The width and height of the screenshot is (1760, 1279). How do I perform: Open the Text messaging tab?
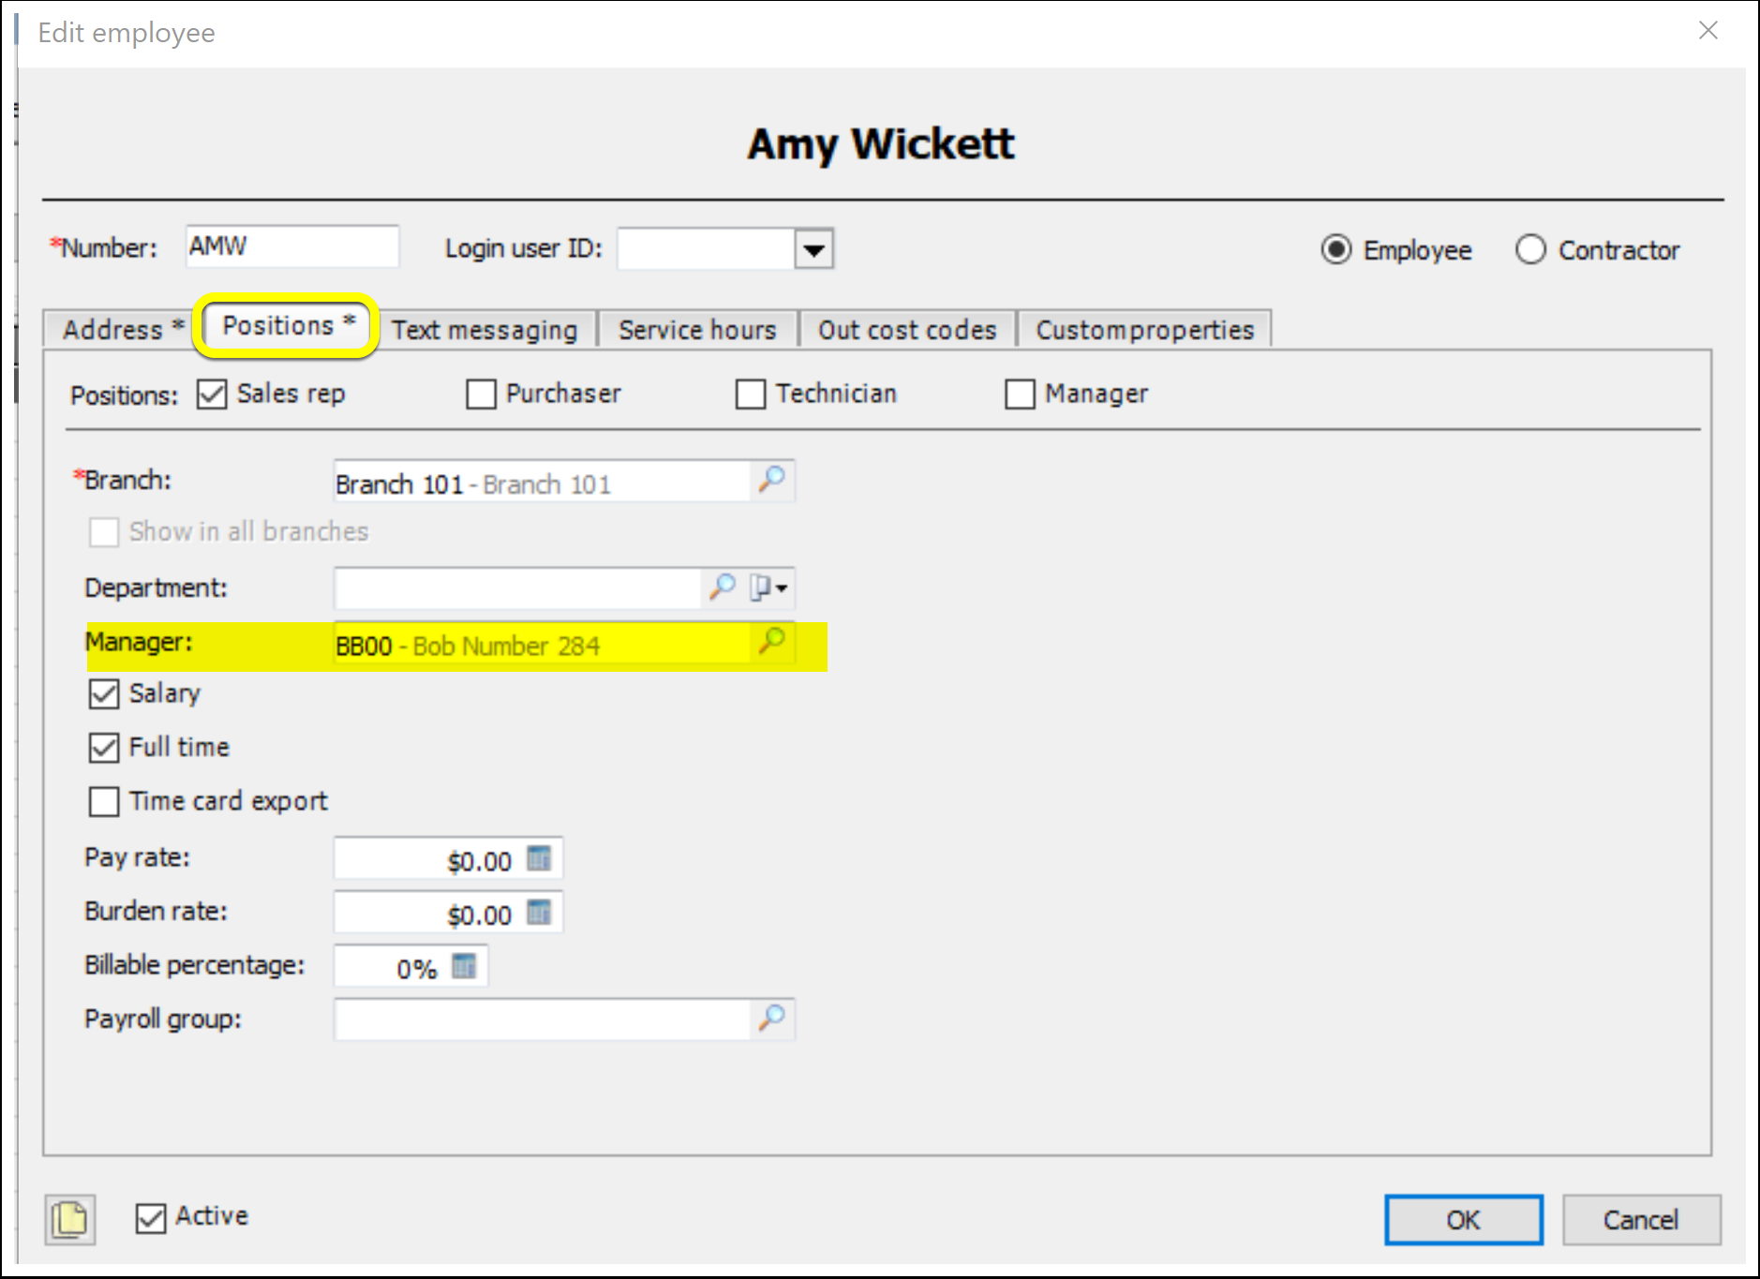[485, 330]
